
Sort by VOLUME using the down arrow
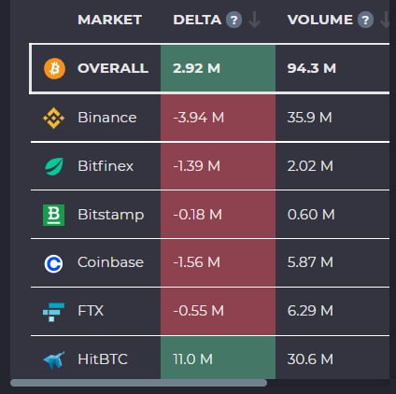385,21
